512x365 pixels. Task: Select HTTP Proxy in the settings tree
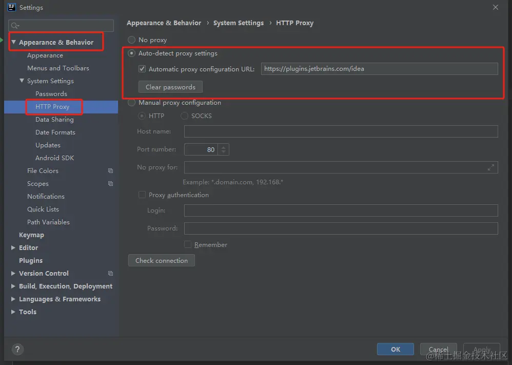coord(52,107)
